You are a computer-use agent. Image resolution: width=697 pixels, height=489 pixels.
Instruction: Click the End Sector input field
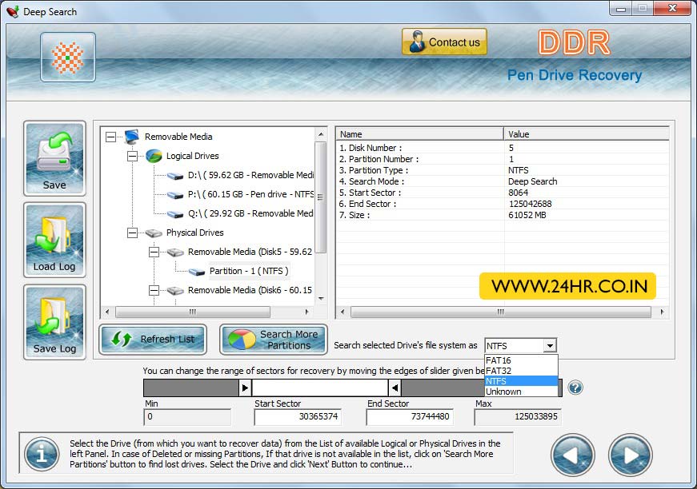point(410,416)
